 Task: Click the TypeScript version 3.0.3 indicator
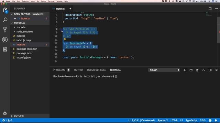point(202,120)
